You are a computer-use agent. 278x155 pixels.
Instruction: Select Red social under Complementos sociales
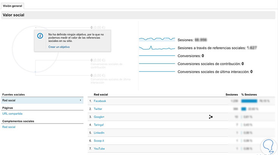9,127
